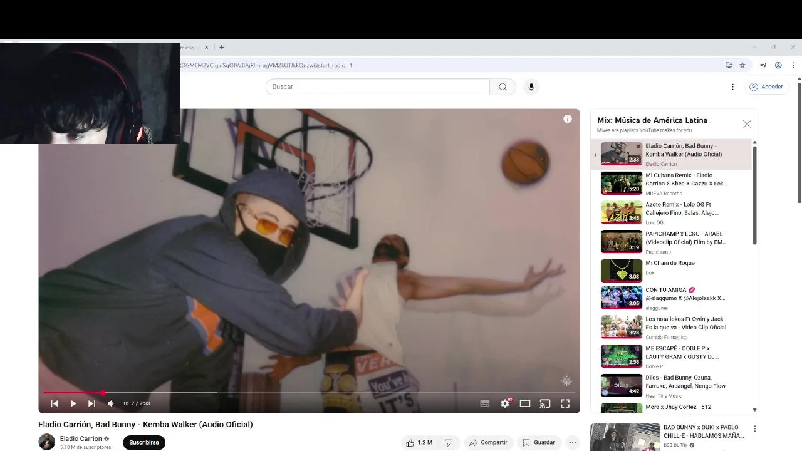Viewport: 802px width, 451px height.
Task: Switch to theater mode view
Action: (x=525, y=403)
